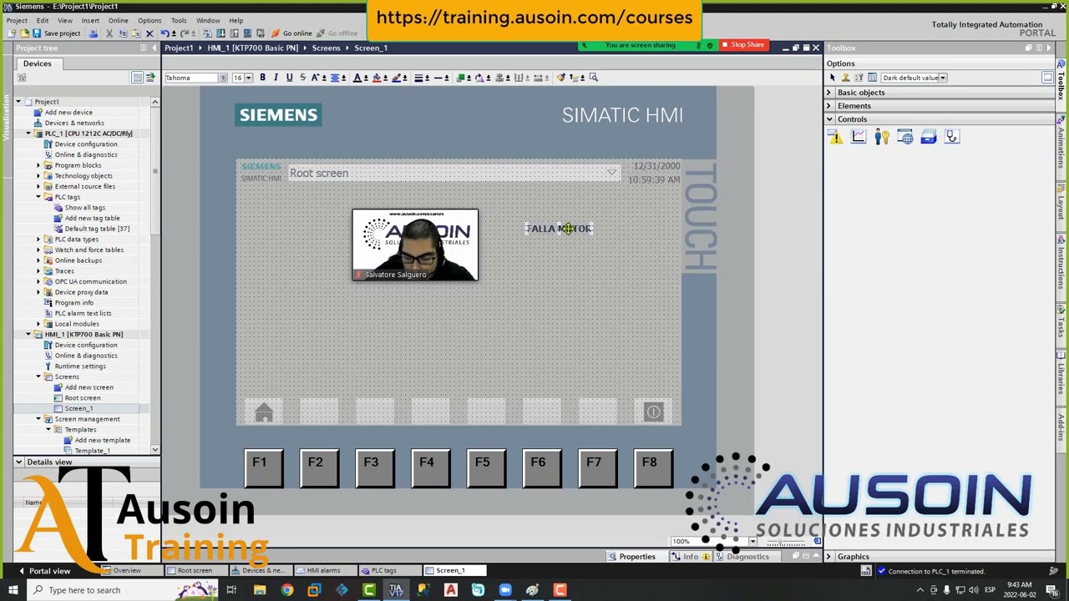Open the Project menu

tap(17, 20)
